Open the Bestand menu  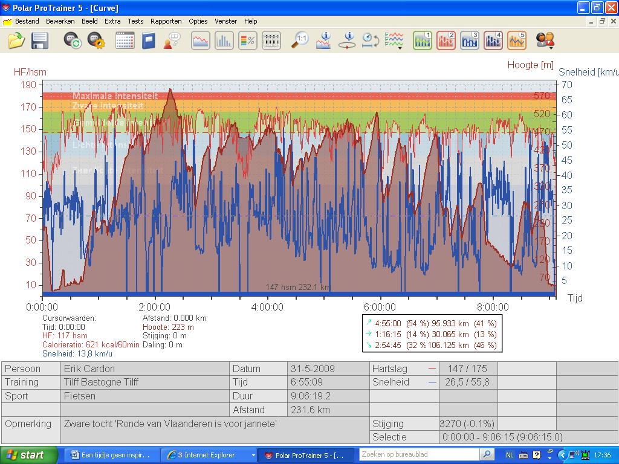coord(27,21)
